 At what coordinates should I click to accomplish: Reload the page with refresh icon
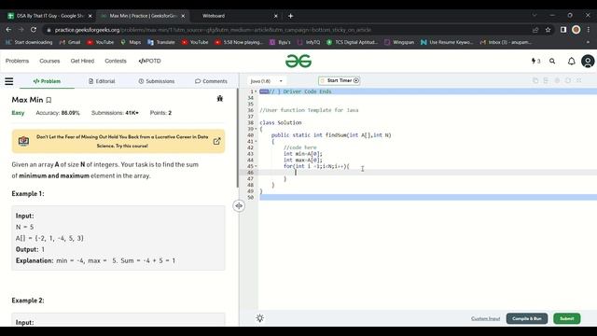click(34, 29)
